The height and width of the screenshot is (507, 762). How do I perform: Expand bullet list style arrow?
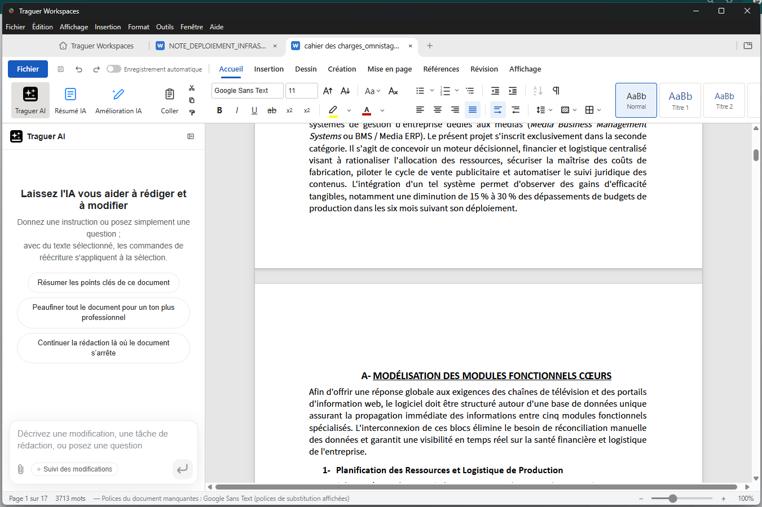[x=432, y=91]
